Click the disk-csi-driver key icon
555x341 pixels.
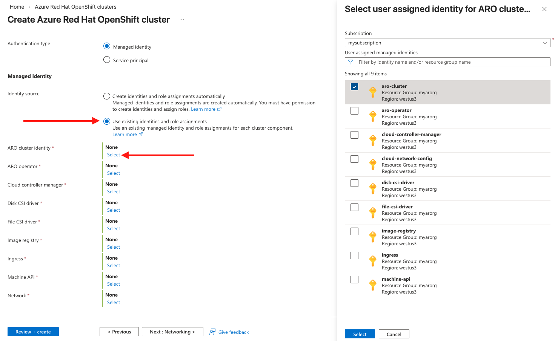(x=373, y=189)
